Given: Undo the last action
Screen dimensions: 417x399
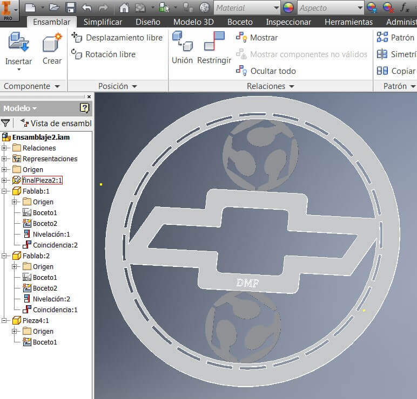Looking at the screenshot, I should click(x=87, y=8).
